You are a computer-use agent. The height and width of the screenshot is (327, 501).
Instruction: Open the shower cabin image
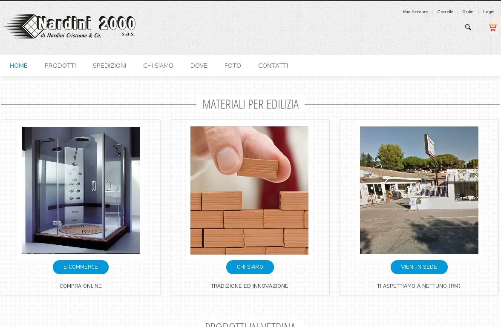[81, 190]
